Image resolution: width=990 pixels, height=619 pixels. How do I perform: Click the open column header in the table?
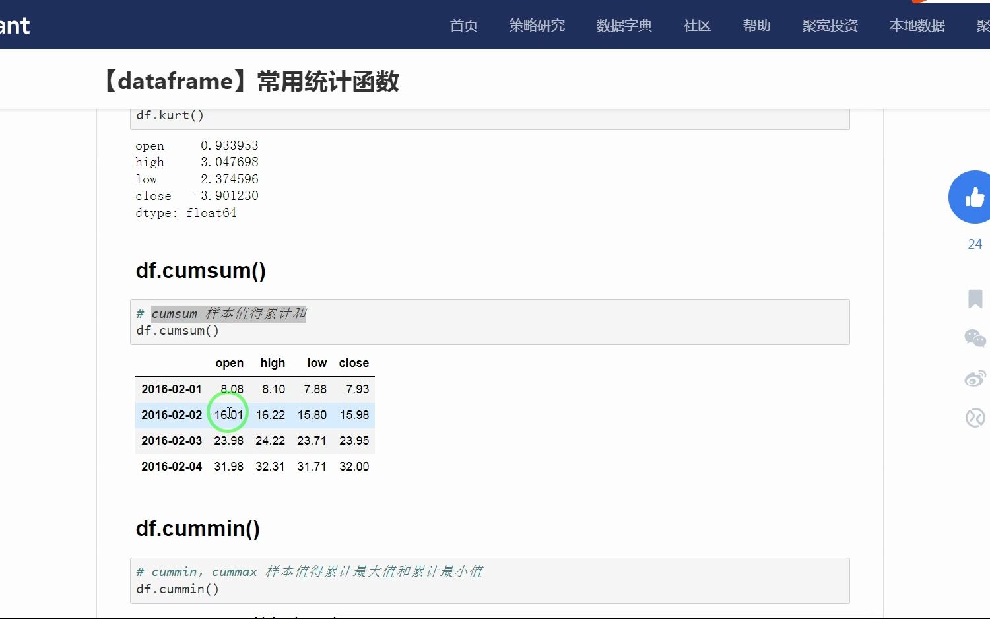tap(230, 363)
